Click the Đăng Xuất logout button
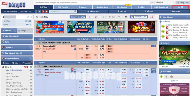The height and width of the screenshot is (96, 190). coord(183,3)
